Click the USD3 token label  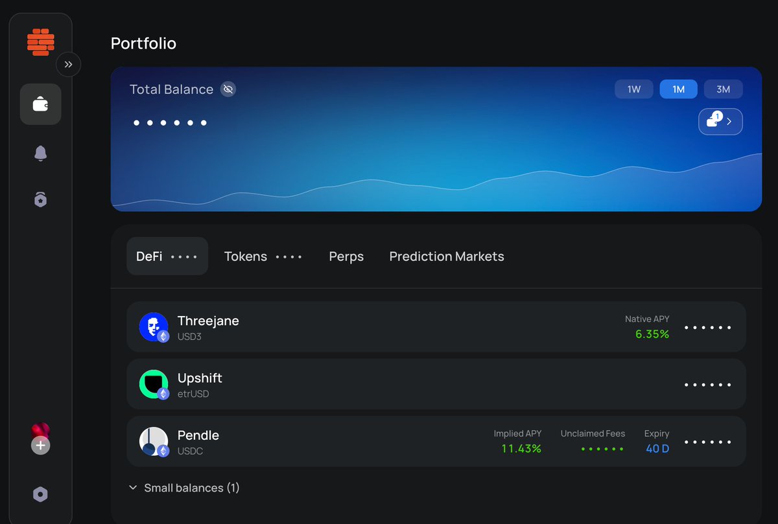coord(189,337)
